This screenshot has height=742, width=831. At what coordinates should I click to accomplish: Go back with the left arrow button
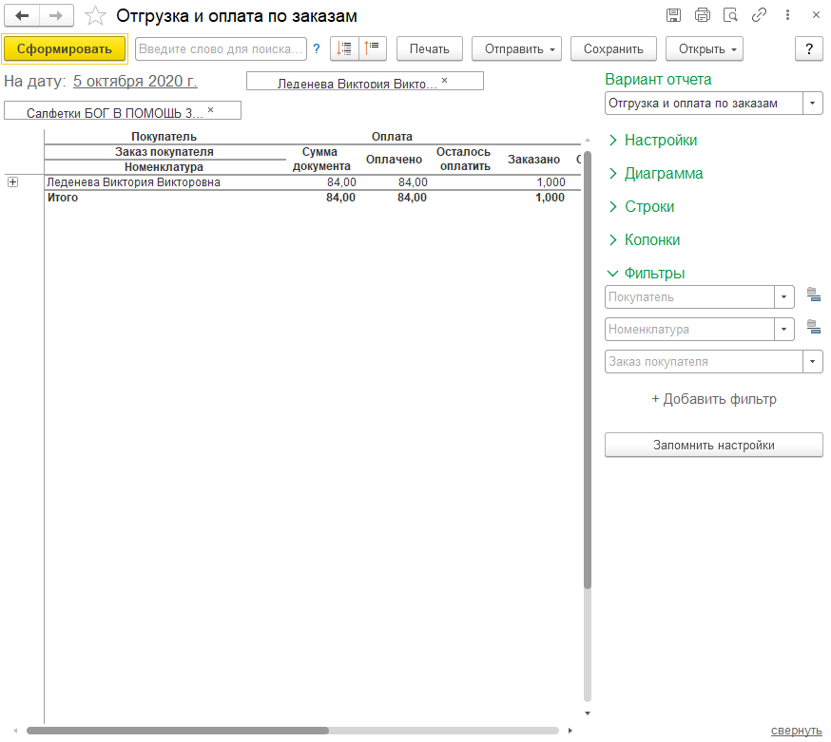(x=22, y=16)
